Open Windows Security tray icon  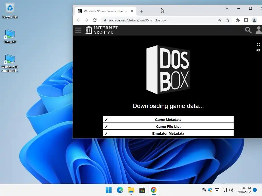210,190
